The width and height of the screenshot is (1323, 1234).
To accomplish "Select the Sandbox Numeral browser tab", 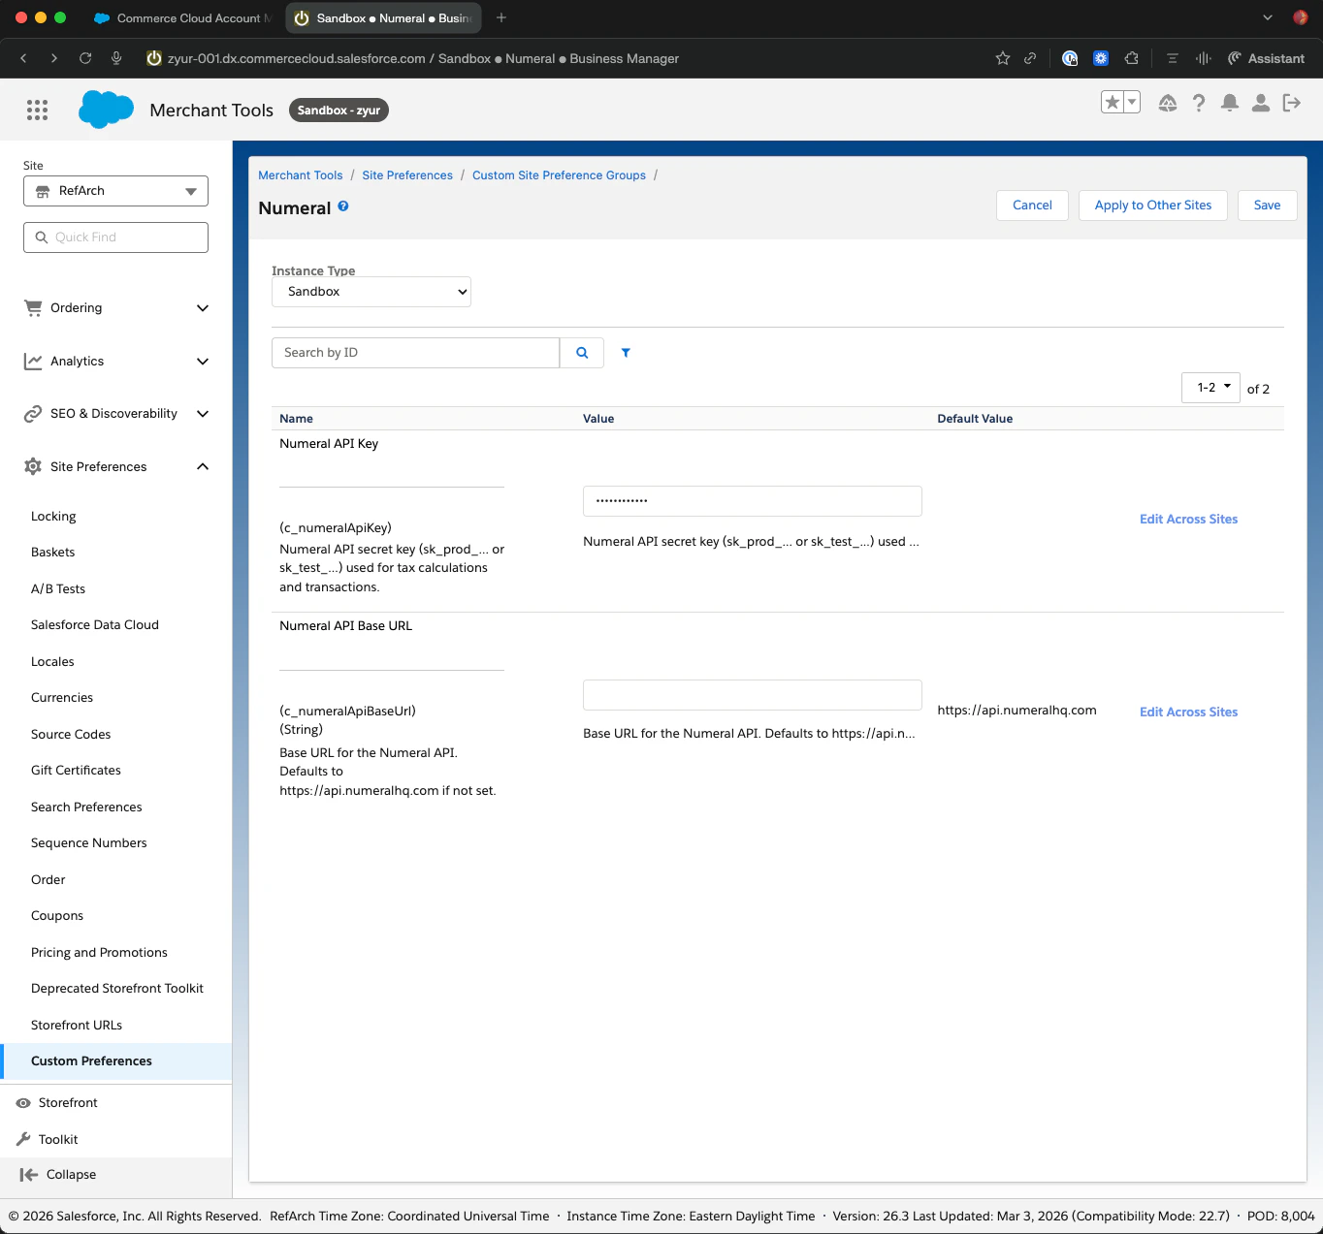I will pyautogui.click(x=383, y=17).
